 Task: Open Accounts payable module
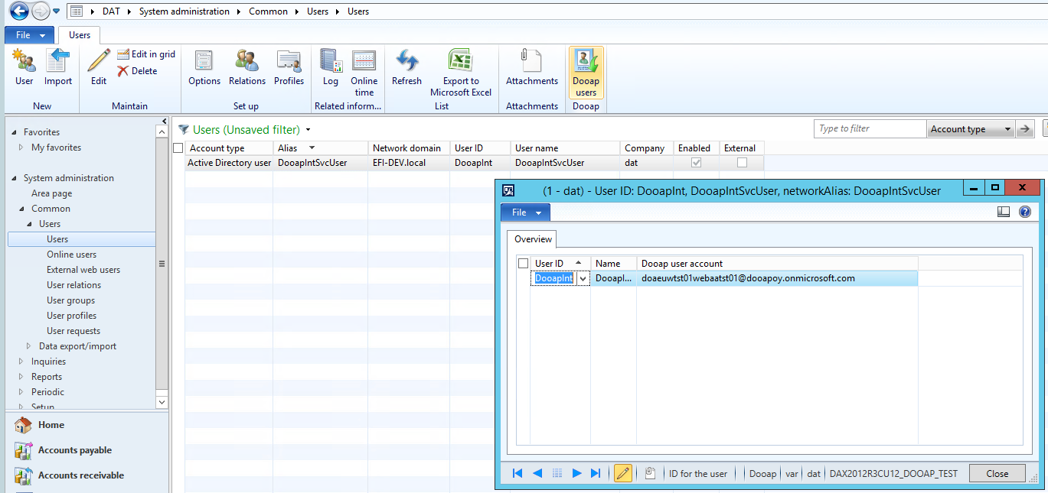point(74,450)
